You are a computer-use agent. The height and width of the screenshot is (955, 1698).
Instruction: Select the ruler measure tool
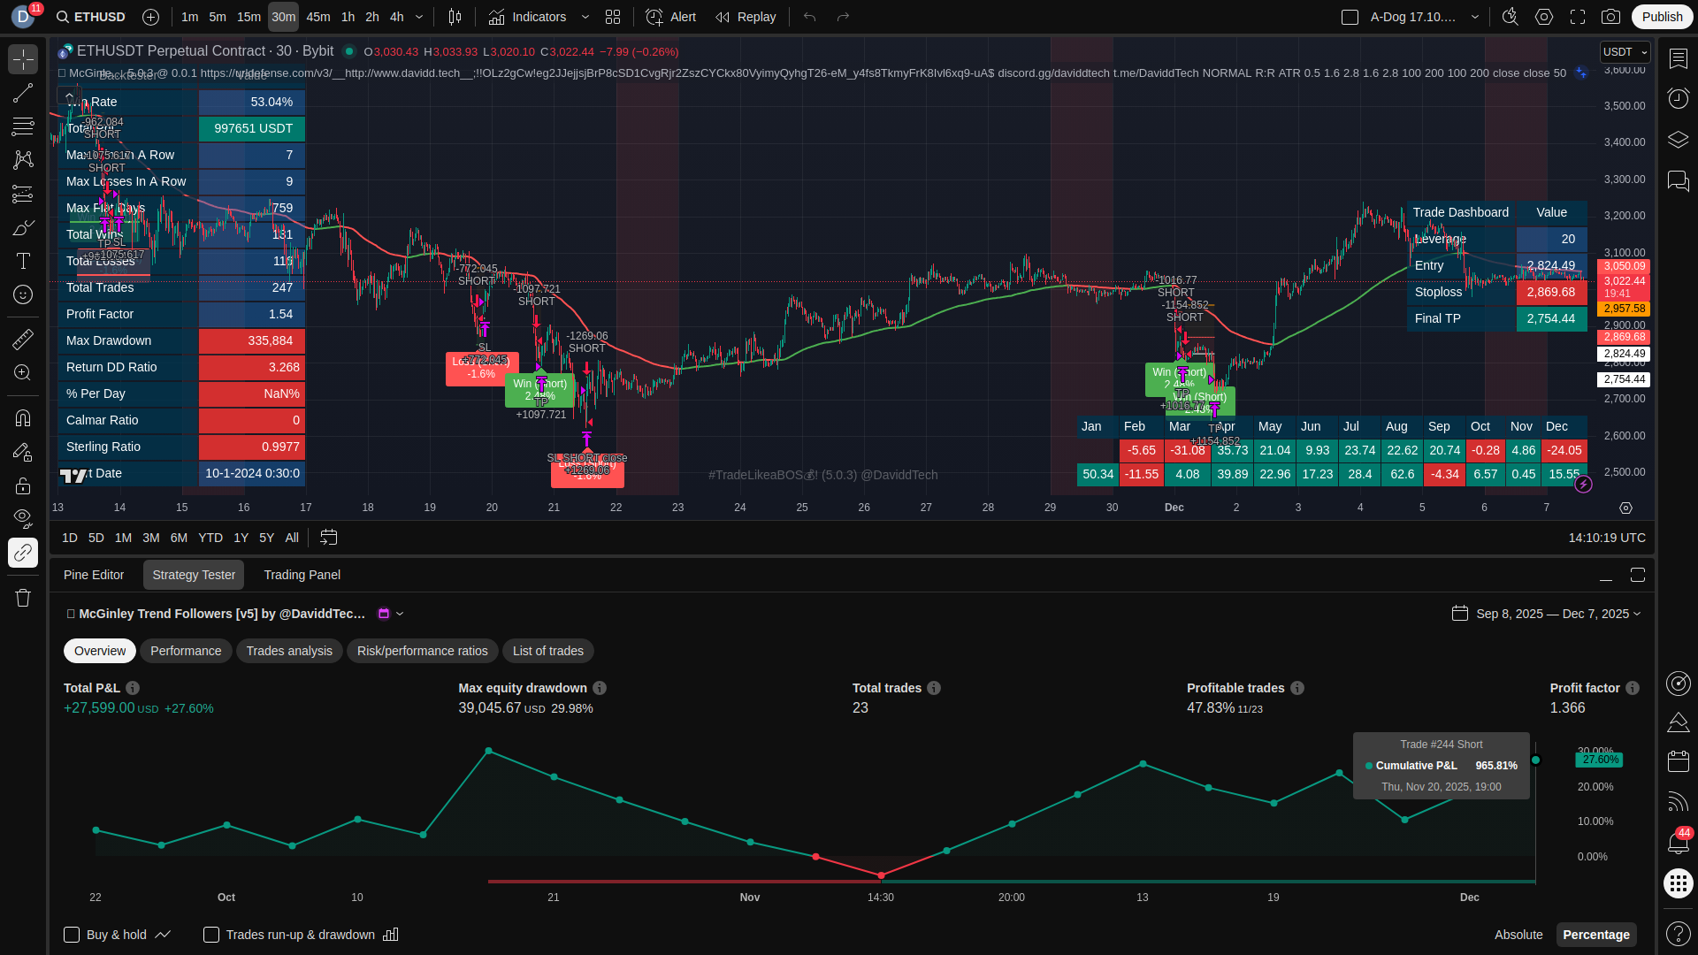[23, 340]
